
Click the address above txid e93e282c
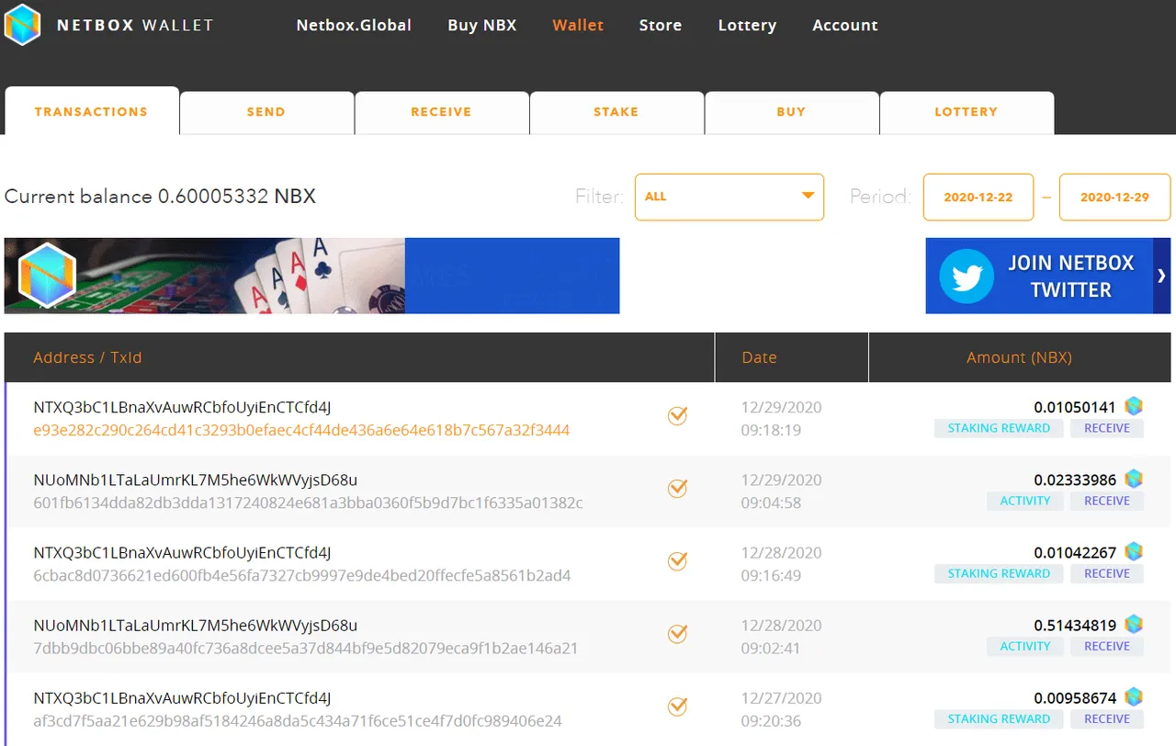pos(182,407)
